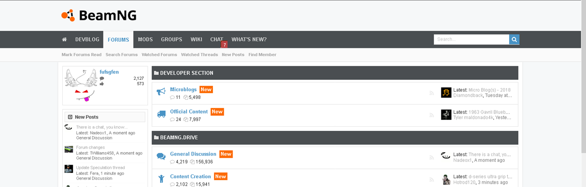Open latest 'd-series ultra grip t...' thread
The image size is (586, 187).
[x=490, y=177]
